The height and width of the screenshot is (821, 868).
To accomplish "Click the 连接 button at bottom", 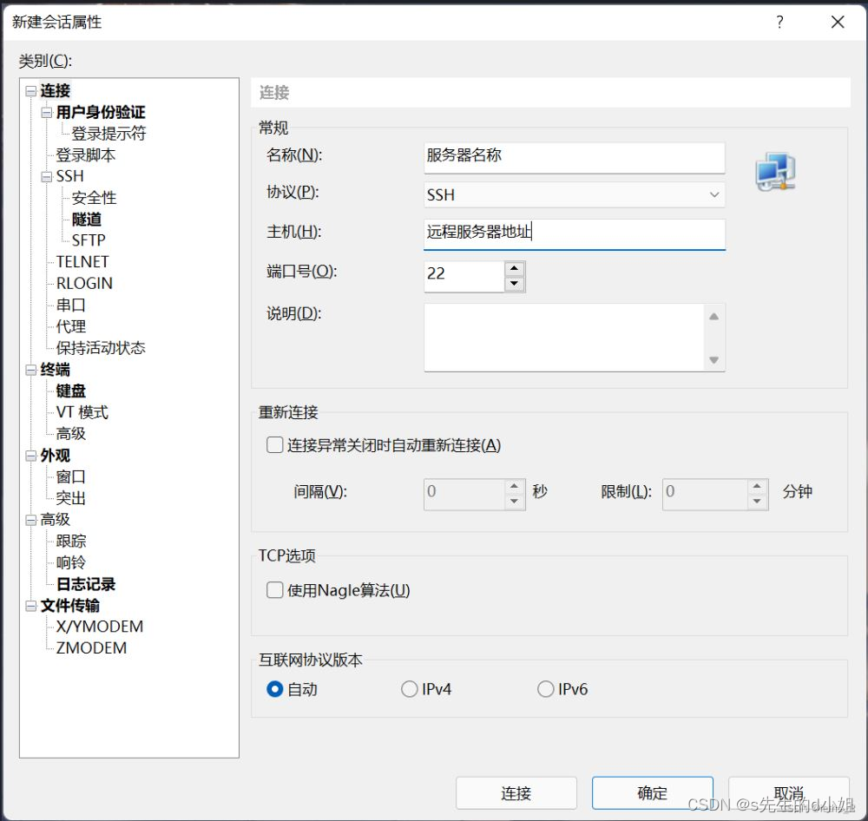I will (516, 792).
